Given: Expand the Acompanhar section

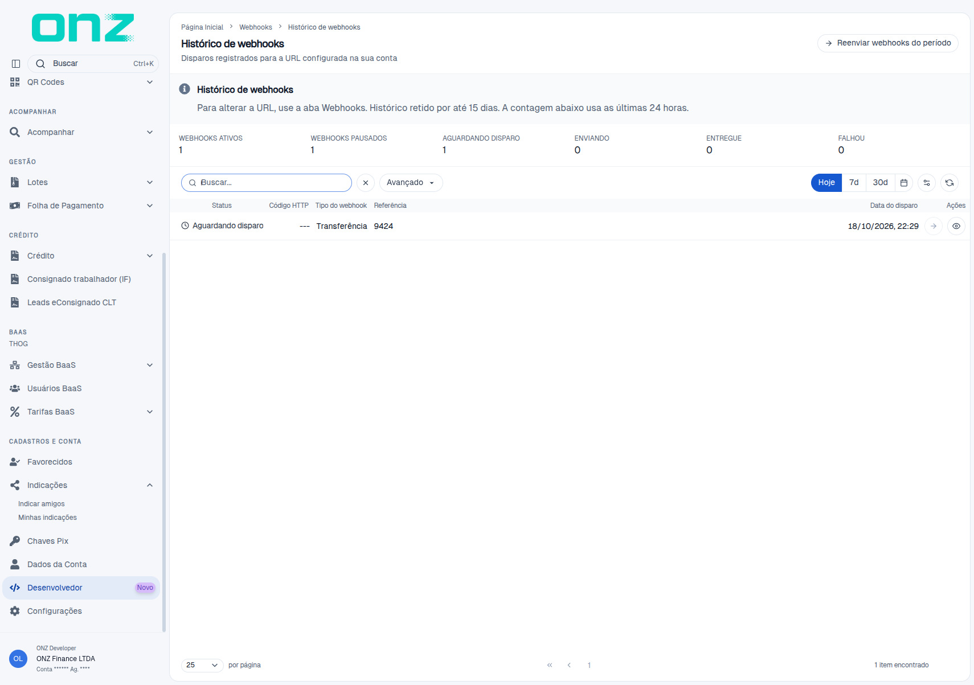Looking at the screenshot, I should pyautogui.click(x=81, y=132).
